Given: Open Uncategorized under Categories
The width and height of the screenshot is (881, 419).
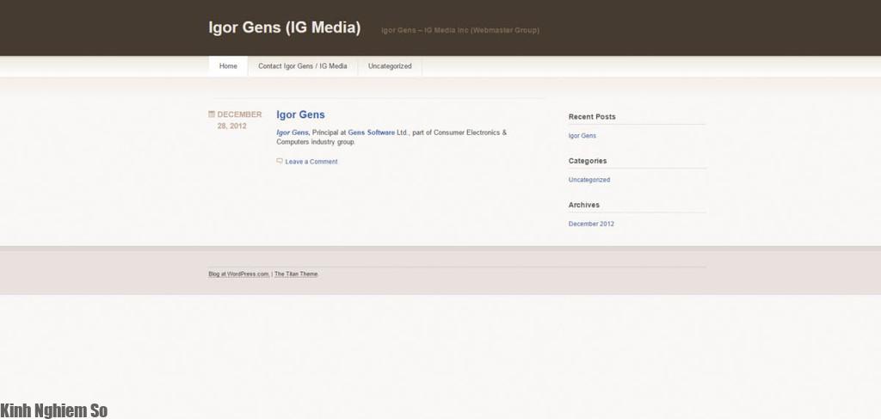Looking at the screenshot, I should click(x=588, y=180).
